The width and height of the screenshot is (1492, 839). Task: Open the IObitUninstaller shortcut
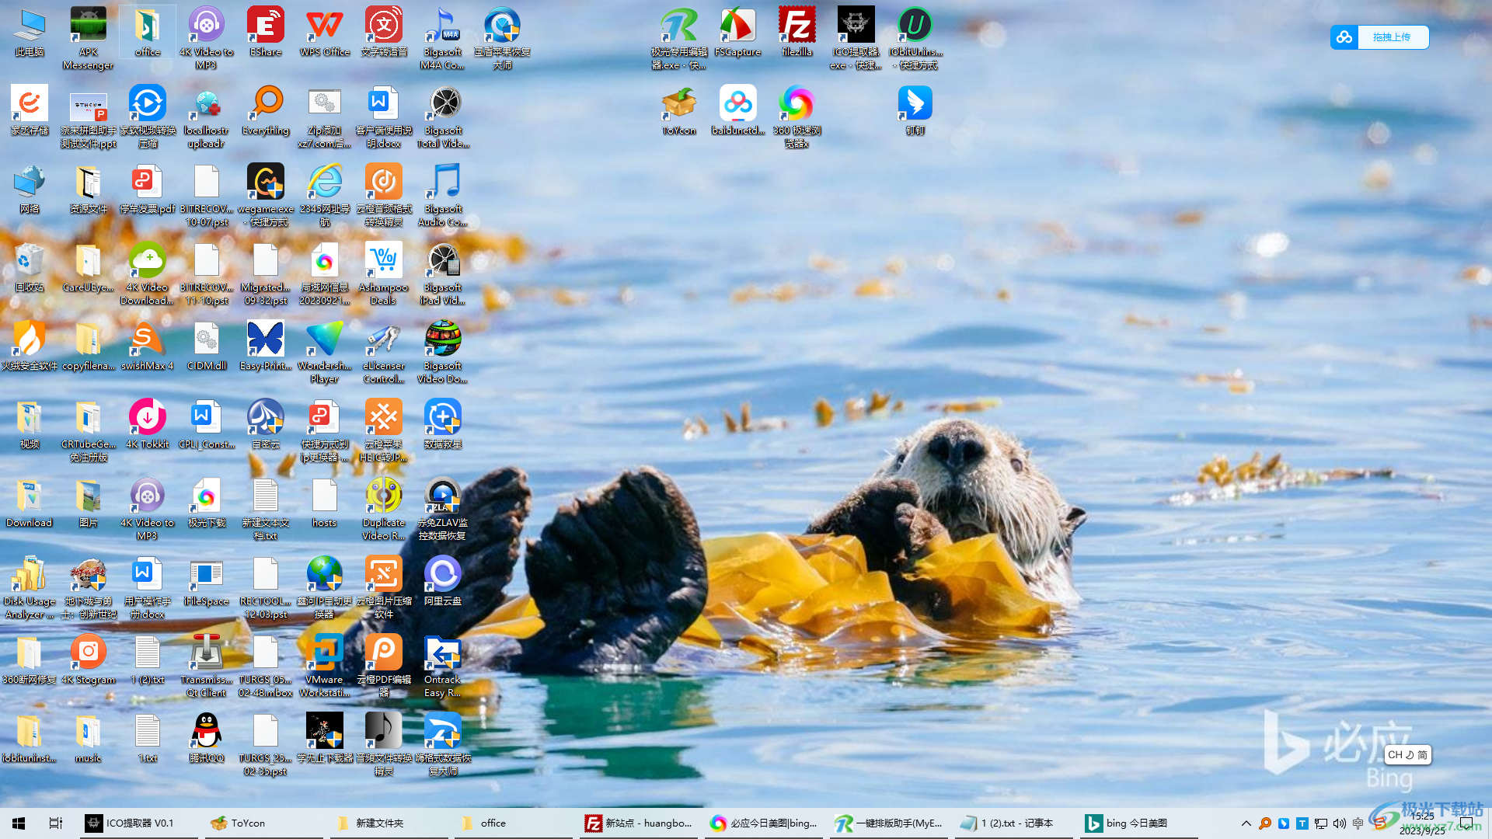[x=915, y=37]
